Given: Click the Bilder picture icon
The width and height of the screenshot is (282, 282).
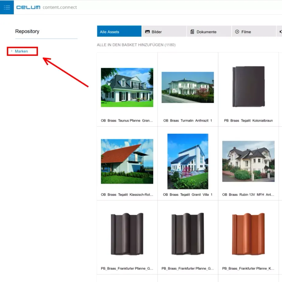Looking at the screenshot, I should (147, 32).
